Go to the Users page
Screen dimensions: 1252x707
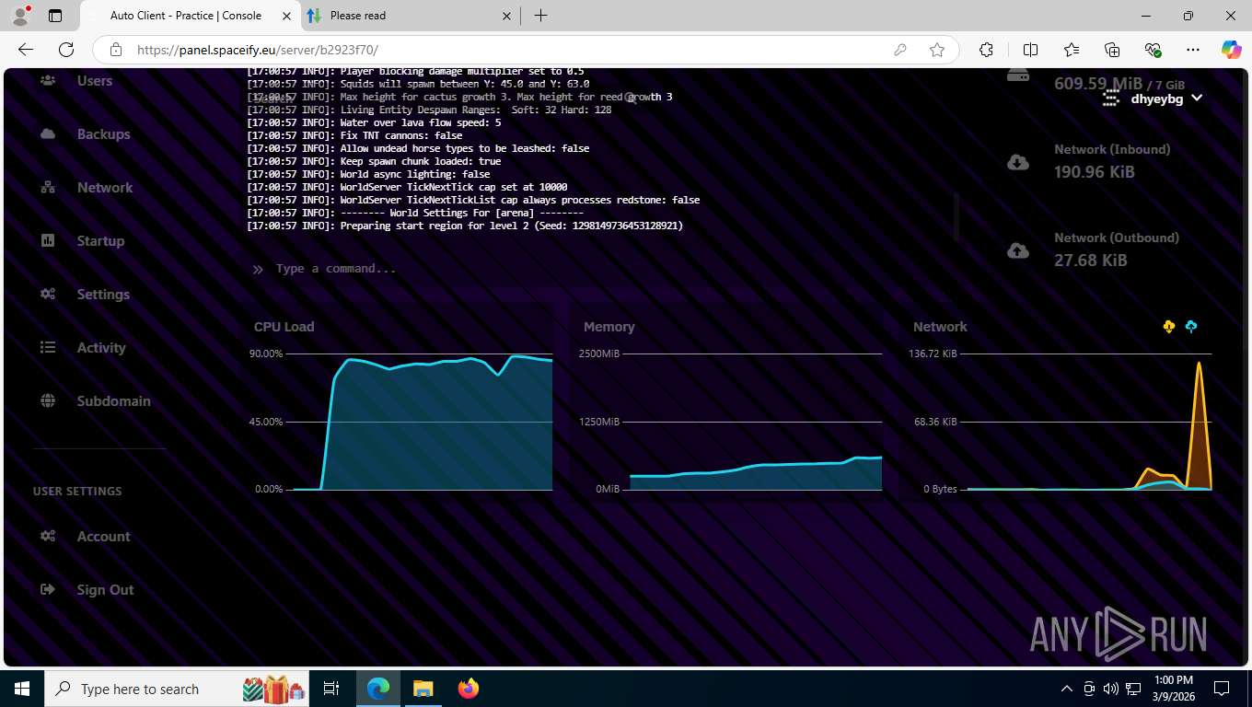(x=95, y=81)
